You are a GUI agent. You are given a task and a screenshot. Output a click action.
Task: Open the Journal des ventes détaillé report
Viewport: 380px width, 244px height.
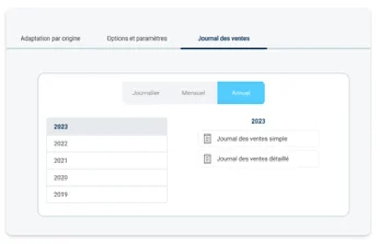pyautogui.click(x=253, y=159)
